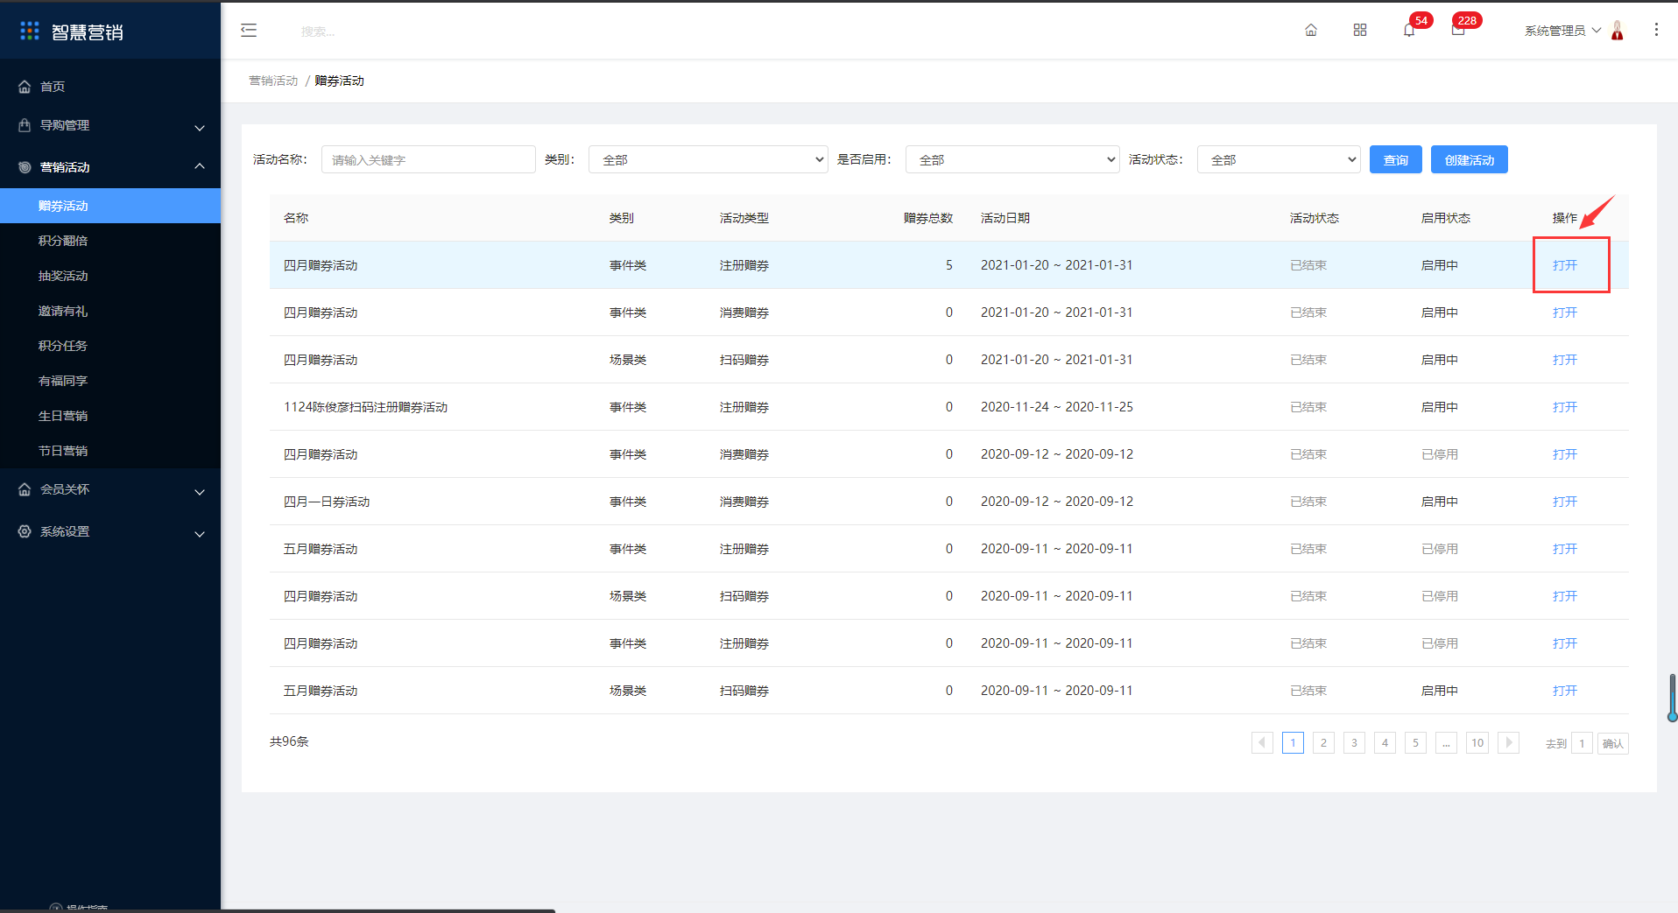Click the pagination ellipsis button
The height and width of the screenshot is (913, 1678).
click(x=1446, y=743)
